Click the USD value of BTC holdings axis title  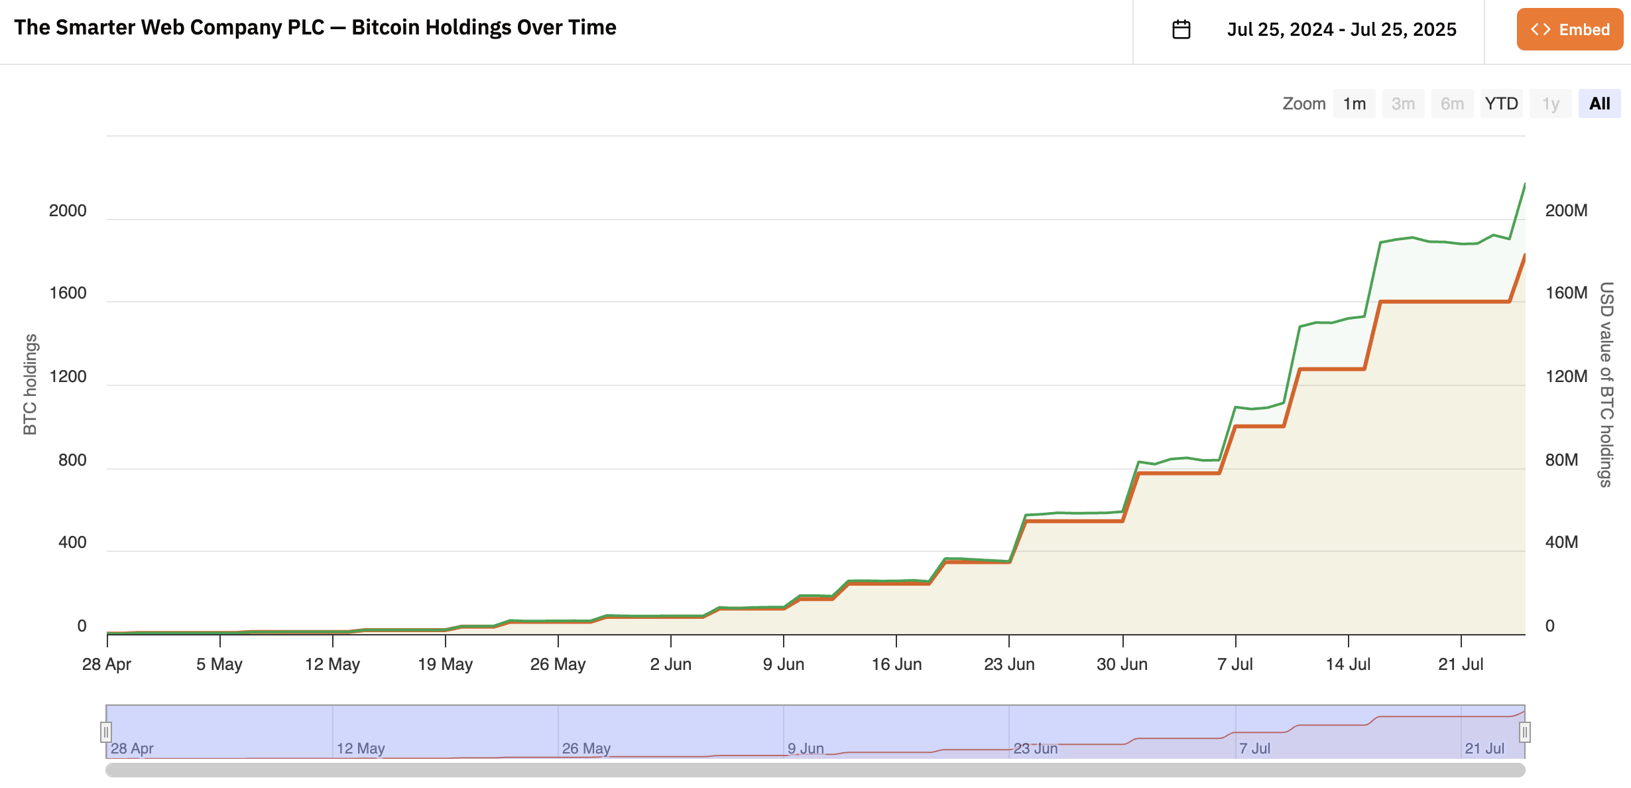(1605, 385)
